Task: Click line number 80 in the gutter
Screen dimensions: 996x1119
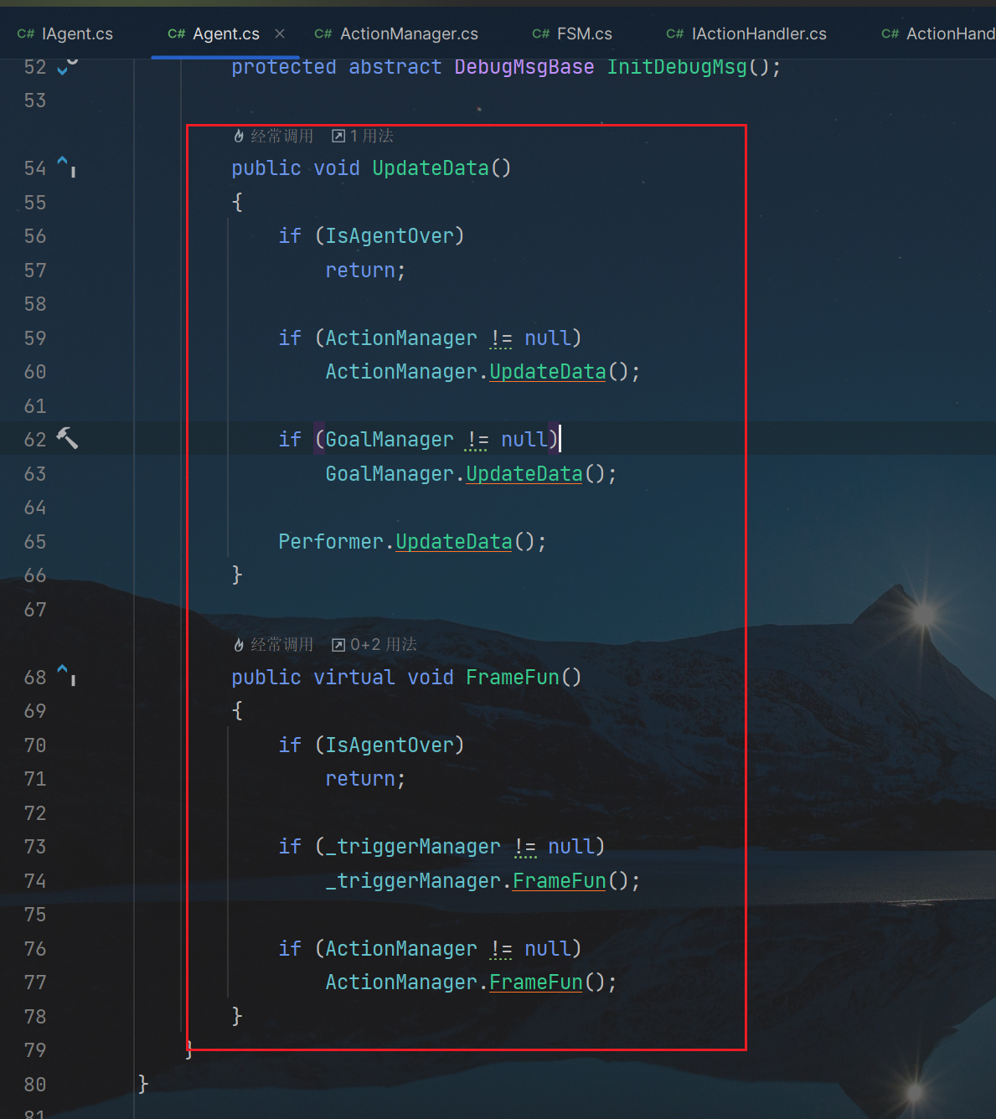Action: click(x=35, y=1085)
